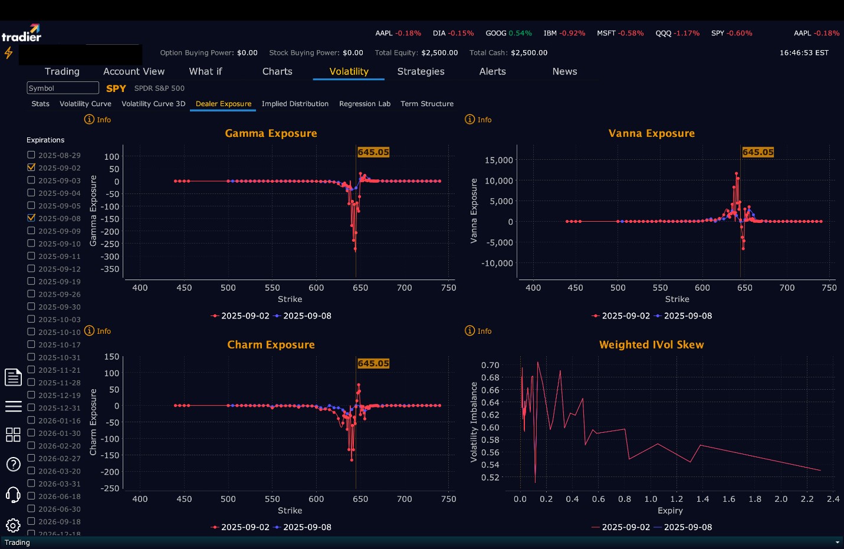Screen dimensions: 844x549
Task: Open the document notes icon in left sidebar
Action: pos(13,377)
